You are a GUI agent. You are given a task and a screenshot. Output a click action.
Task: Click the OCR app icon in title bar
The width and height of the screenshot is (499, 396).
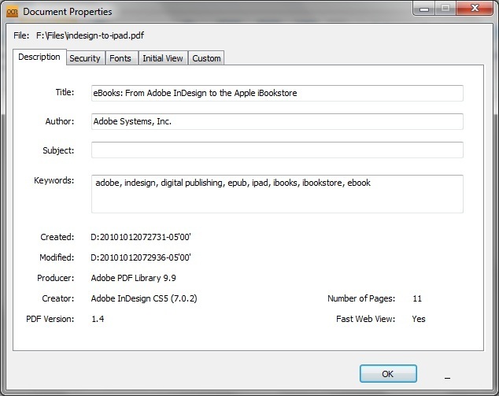(x=13, y=12)
